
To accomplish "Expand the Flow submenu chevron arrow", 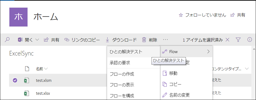I will [208, 52].
